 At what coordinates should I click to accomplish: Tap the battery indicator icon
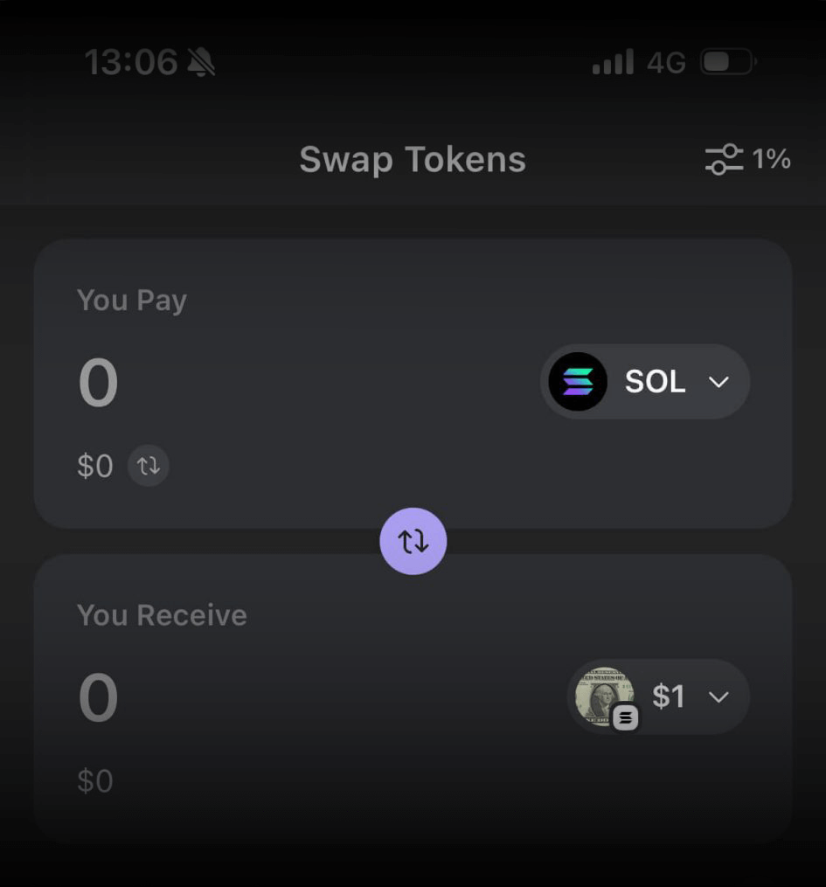[x=728, y=62]
